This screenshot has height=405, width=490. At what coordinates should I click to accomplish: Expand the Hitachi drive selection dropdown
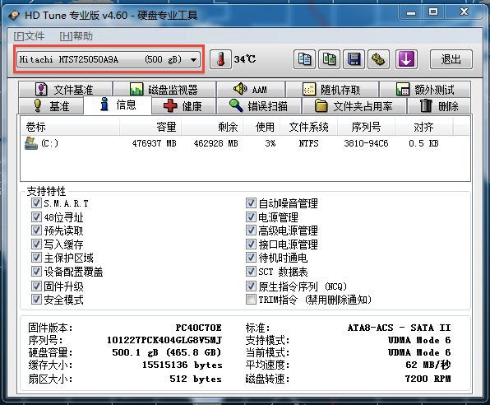tap(109, 59)
